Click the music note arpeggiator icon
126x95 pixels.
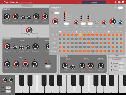tap(115, 2)
